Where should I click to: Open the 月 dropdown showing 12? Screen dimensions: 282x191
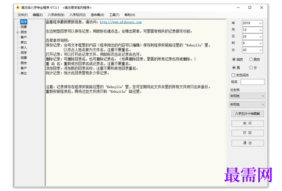click(x=252, y=30)
